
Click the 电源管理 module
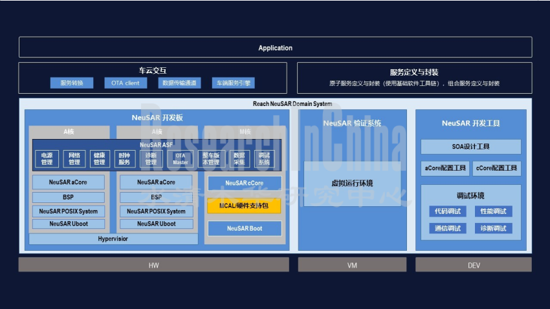click(47, 159)
